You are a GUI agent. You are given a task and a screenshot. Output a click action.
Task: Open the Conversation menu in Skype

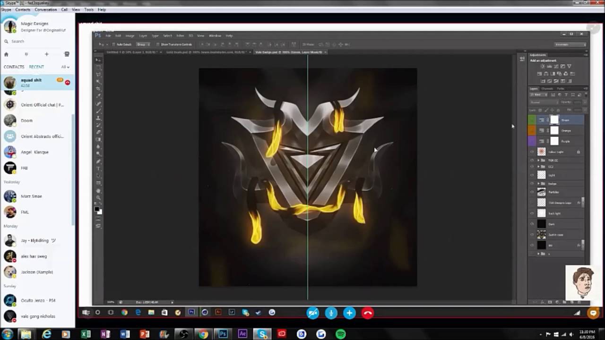(46, 9)
